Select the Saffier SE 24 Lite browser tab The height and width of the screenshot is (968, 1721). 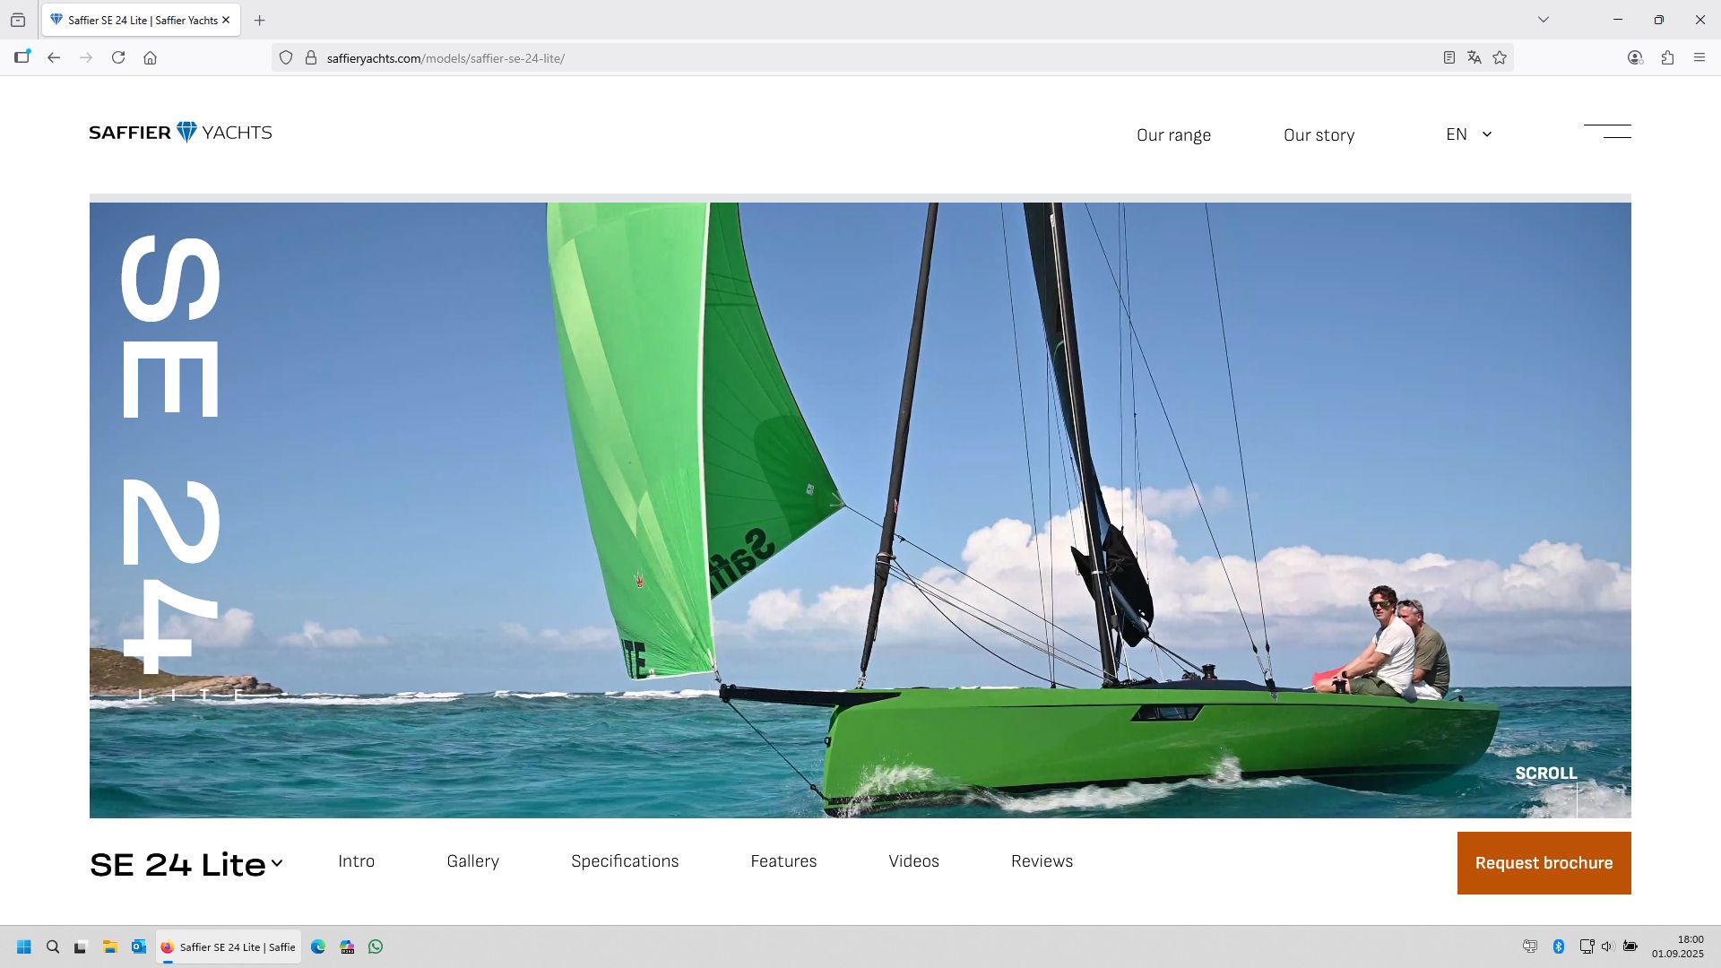pyautogui.click(x=141, y=20)
